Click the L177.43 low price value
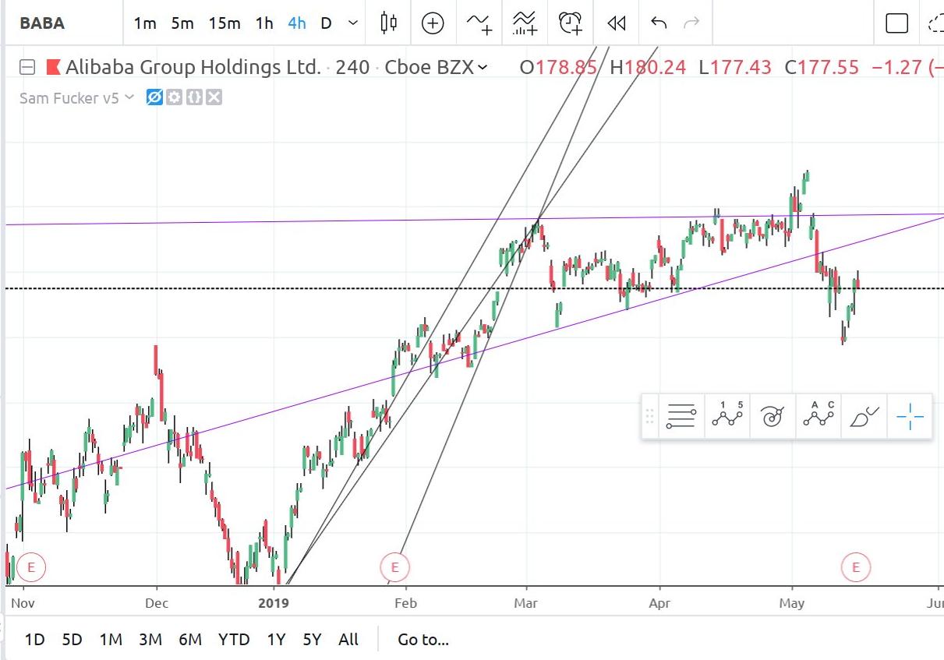This screenshot has width=944, height=660. coord(735,67)
